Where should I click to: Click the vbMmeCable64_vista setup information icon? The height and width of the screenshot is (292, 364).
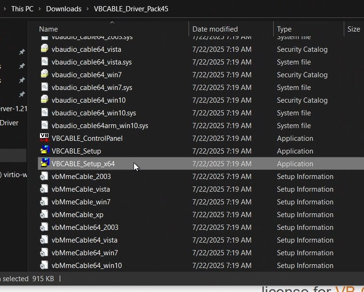44,239
